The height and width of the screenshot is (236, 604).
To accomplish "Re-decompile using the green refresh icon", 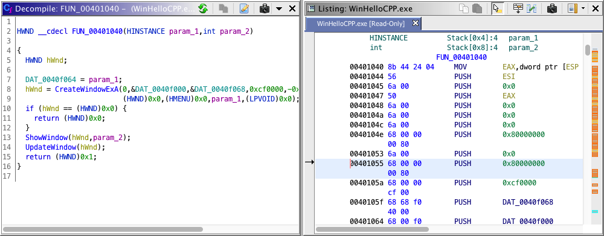I will click(203, 8).
